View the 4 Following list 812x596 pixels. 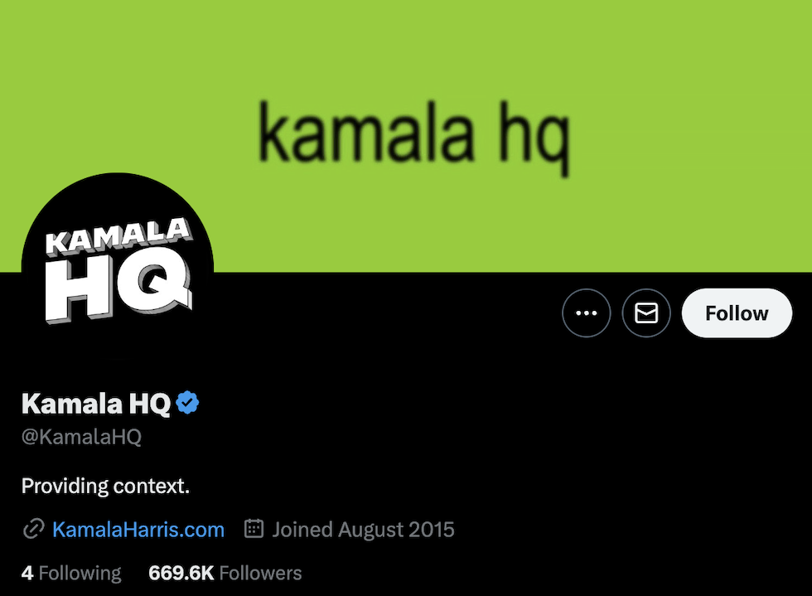click(71, 573)
